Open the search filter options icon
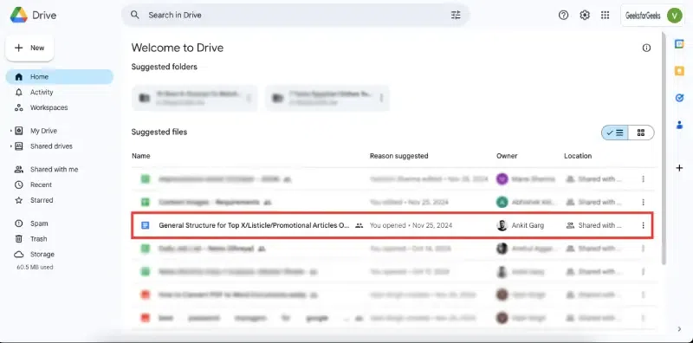Viewport: 693px width, 343px height. [x=456, y=15]
